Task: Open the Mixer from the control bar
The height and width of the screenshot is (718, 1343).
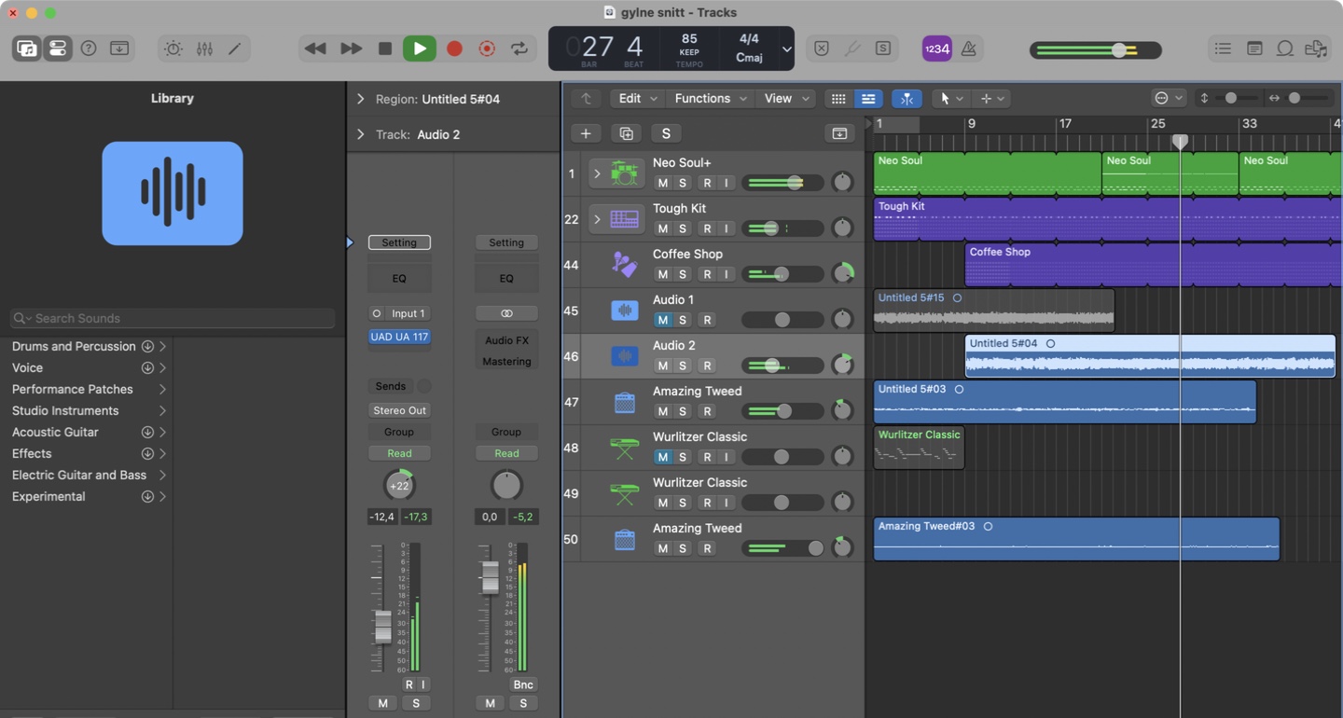Action: click(204, 48)
